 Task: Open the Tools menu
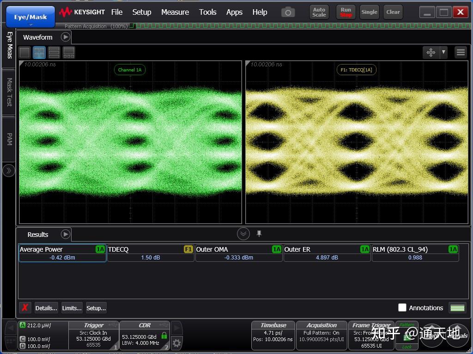point(207,12)
